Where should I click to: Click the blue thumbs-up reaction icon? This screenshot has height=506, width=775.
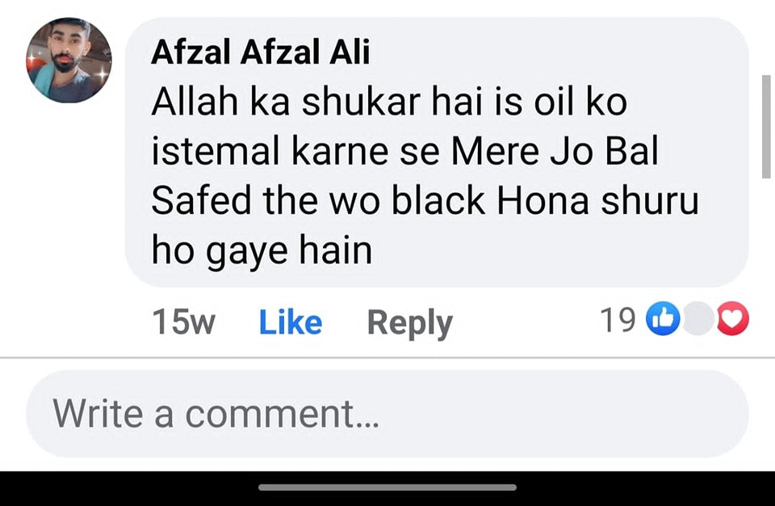[664, 319]
